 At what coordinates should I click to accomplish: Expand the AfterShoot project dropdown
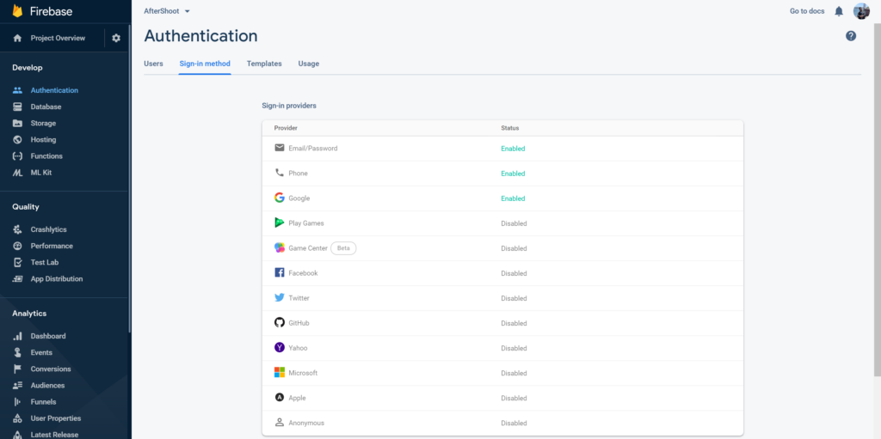click(168, 11)
